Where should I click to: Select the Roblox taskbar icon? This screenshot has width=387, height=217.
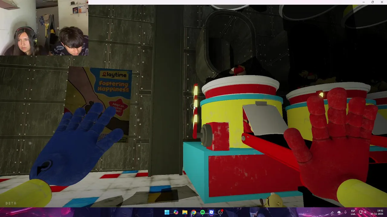pyautogui.click(x=211, y=212)
